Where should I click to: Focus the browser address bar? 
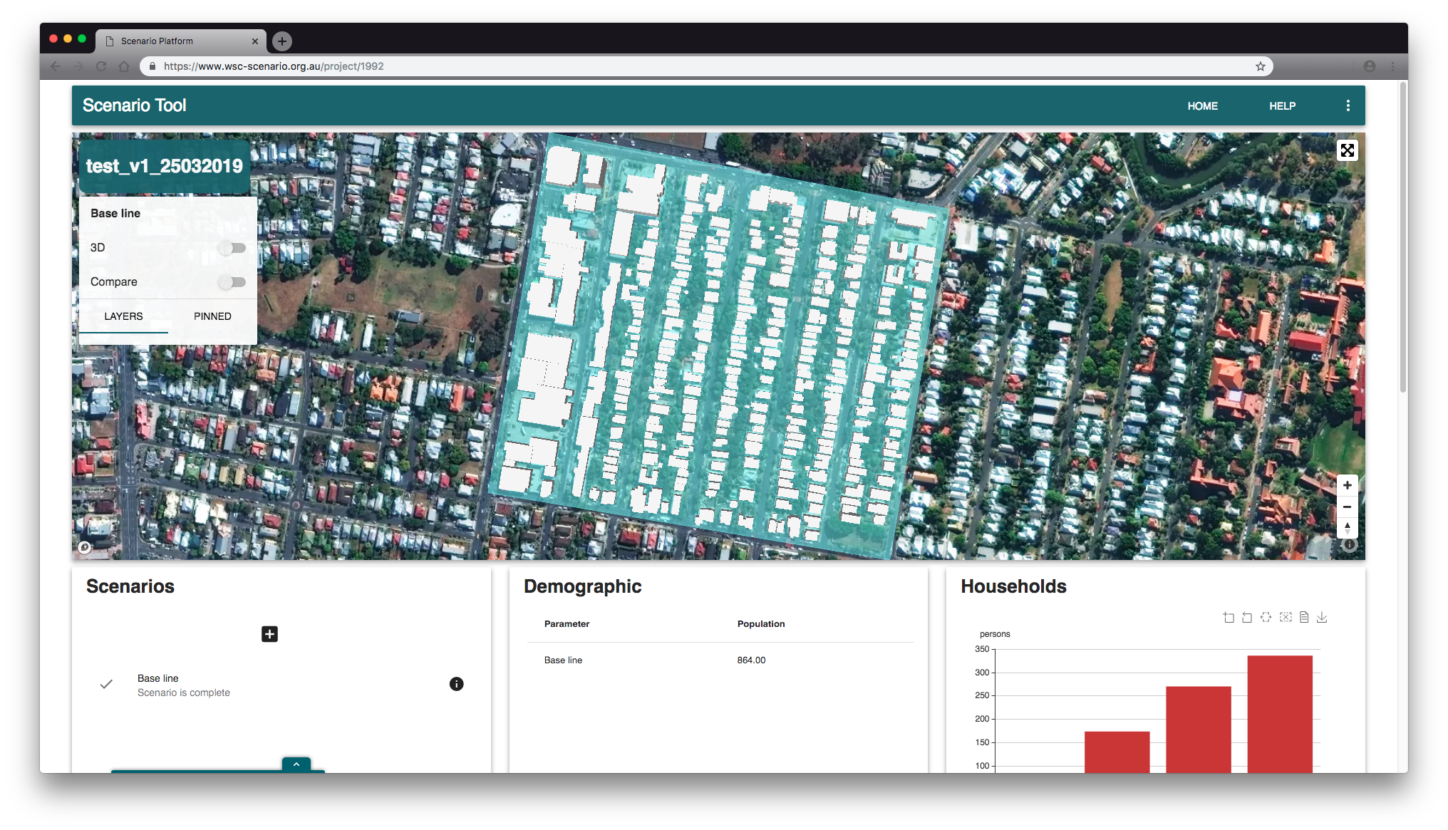705,66
